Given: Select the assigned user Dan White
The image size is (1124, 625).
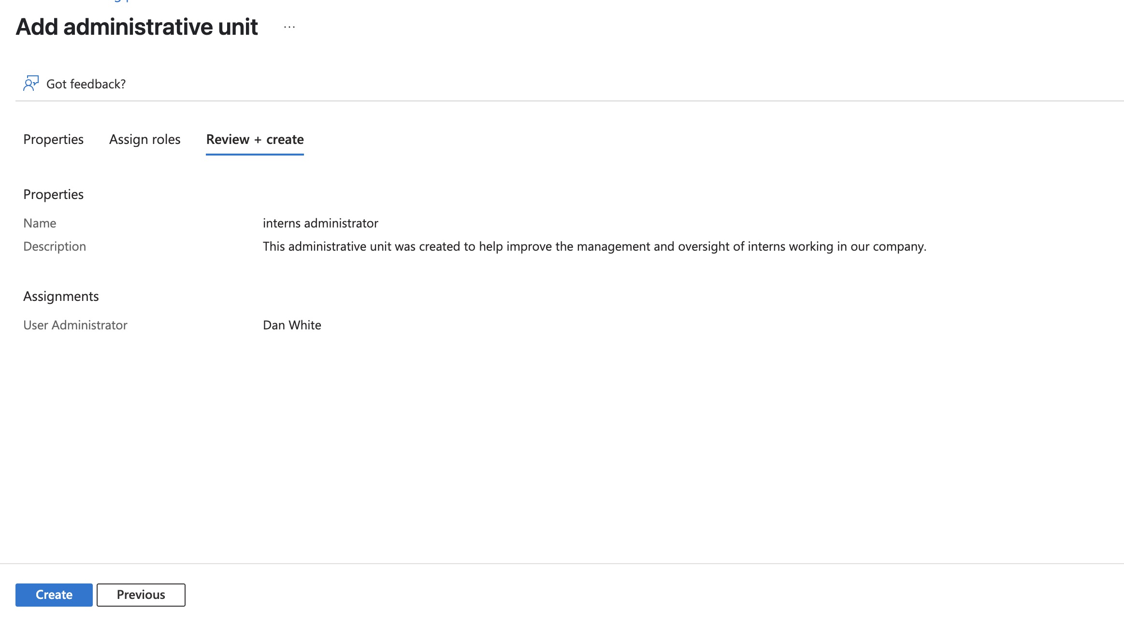Looking at the screenshot, I should pos(292,325).
